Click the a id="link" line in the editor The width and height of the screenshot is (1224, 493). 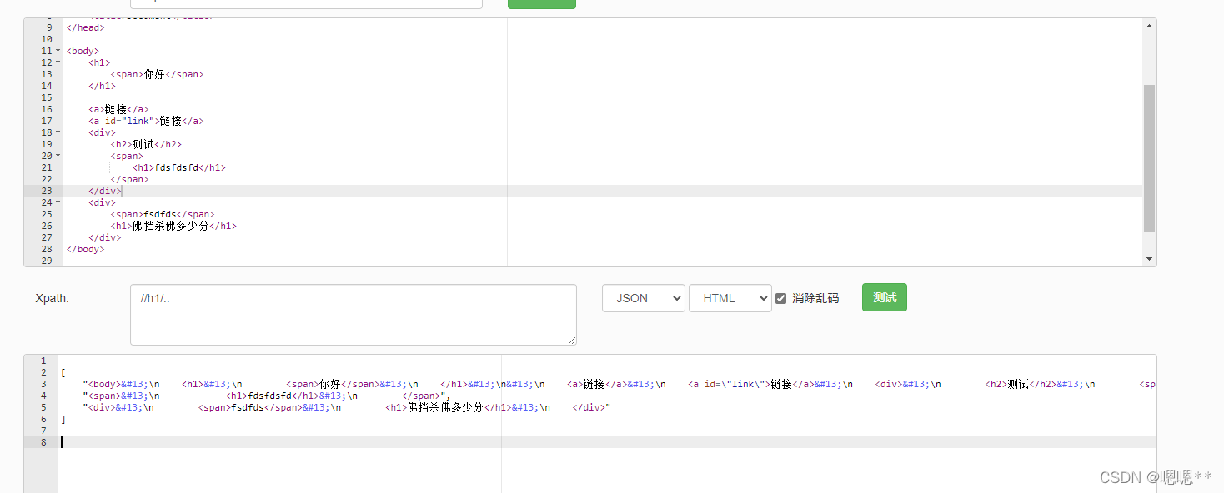(x=146, y=121)
